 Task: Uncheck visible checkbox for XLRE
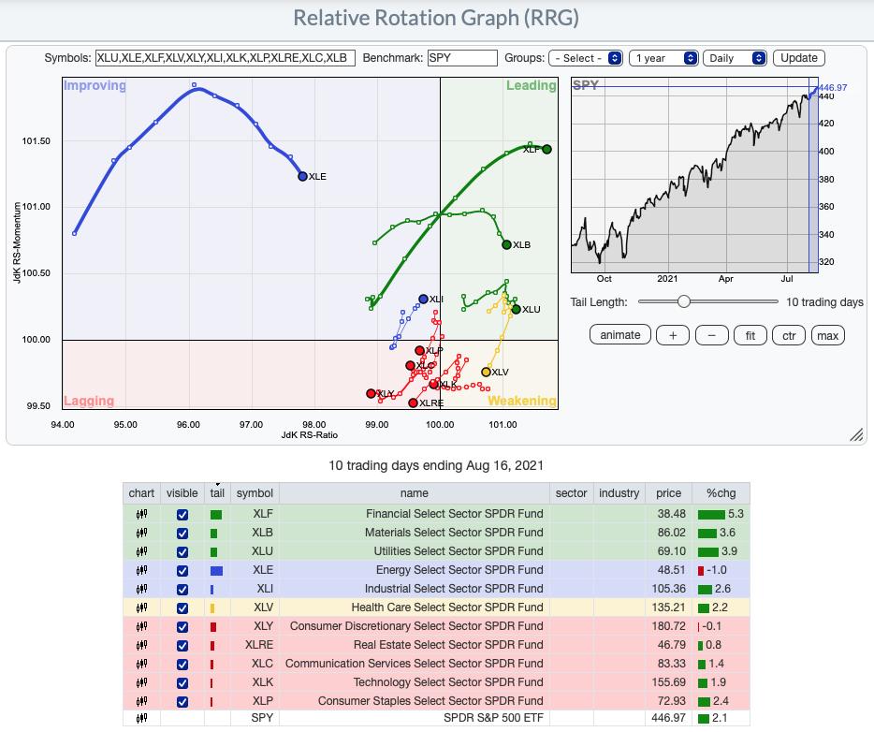pyautogui.click(x=182, y=646)
